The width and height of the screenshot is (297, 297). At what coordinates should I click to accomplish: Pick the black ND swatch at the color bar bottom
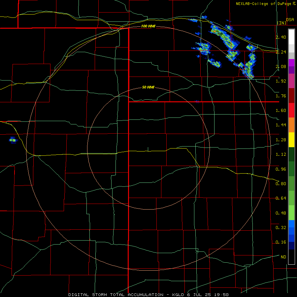291,257
